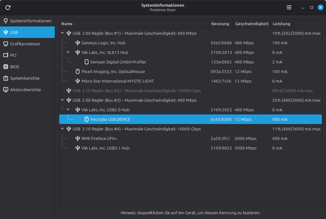
Task: Sort by the Geschwindigkeit column header
Action: (x=252, y=24)
